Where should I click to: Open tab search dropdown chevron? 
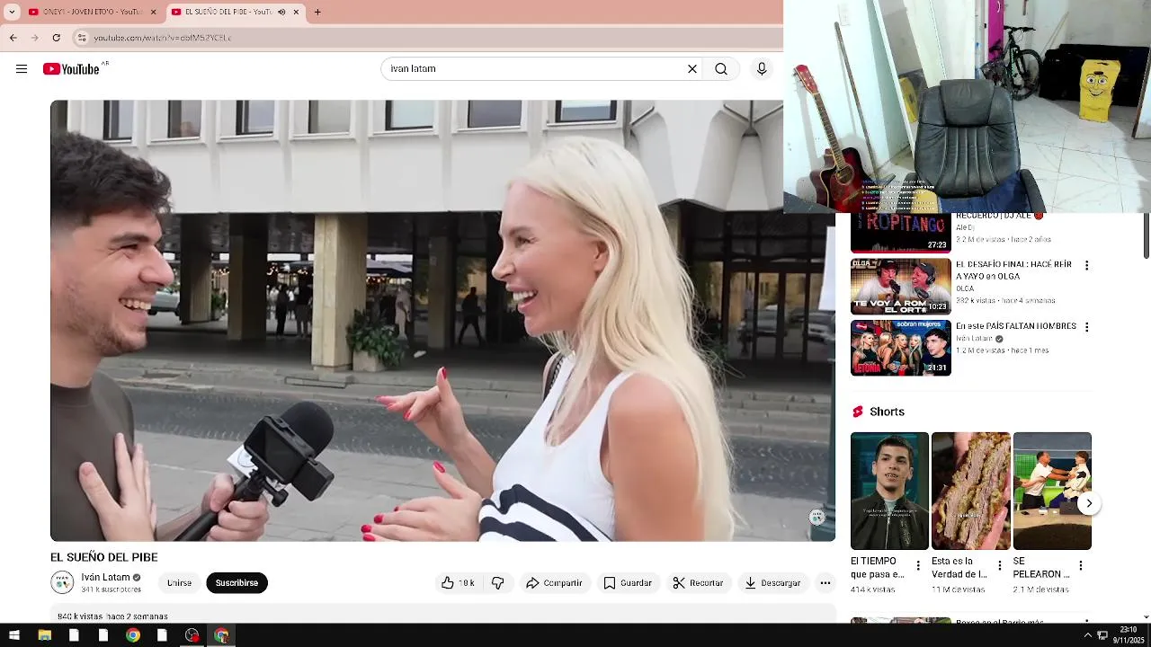(x=12, y=13)
